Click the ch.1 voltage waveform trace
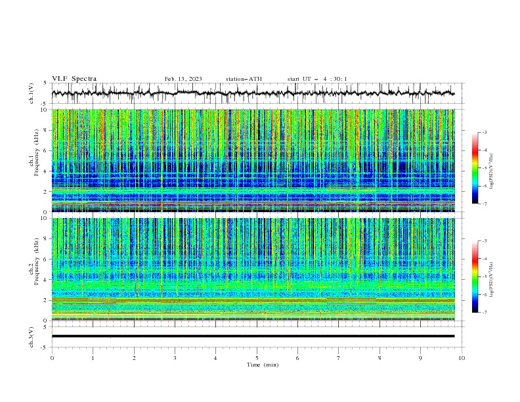The height and width of the screenshot is (402, 520). point(253,93)
